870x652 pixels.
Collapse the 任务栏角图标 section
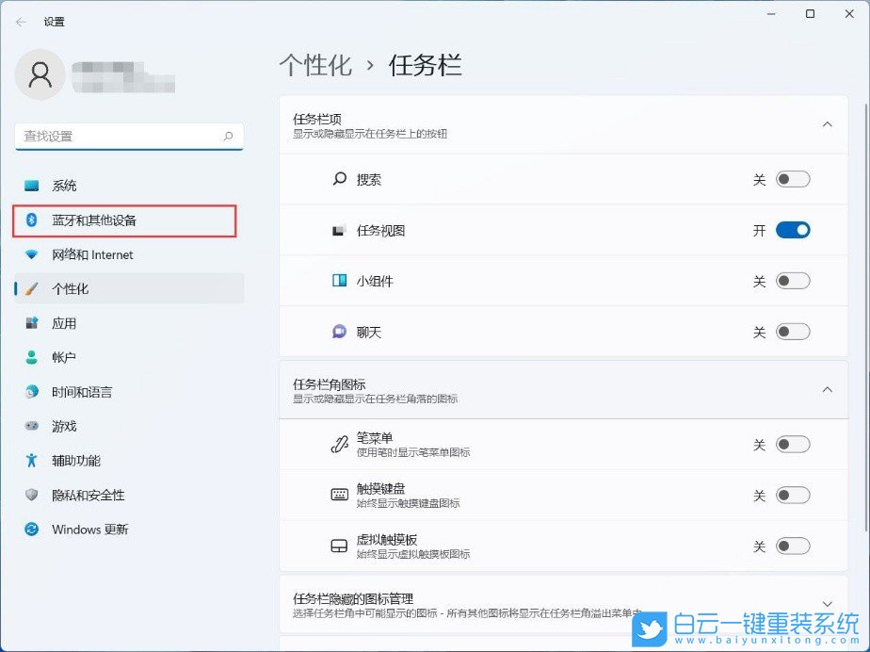click(x=827, y=389)
